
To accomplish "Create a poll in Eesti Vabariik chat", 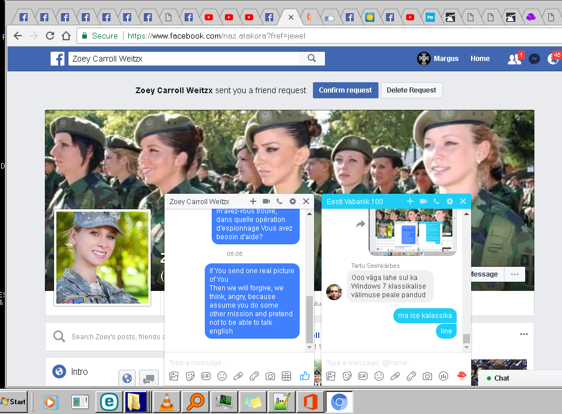I will pos(444,376).
